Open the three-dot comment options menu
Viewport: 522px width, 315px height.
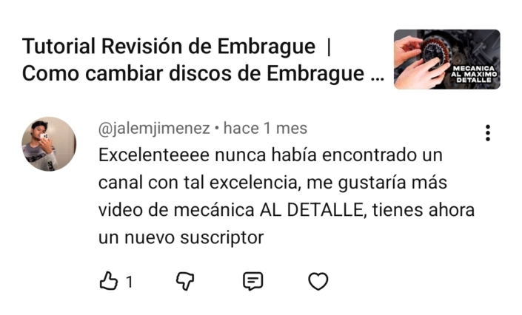coord(488,133)
